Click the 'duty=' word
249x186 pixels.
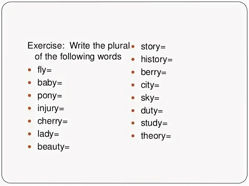pyautogui.click(x=152, y=111)
